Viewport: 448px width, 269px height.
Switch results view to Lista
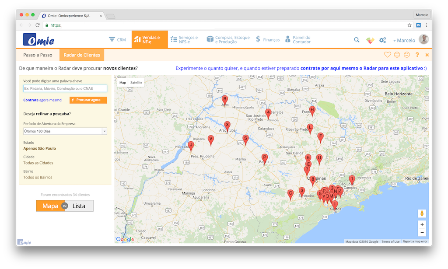tap(79, 206)
